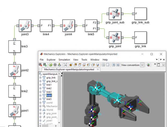
Task: Click the tree panel scroll right arrow
Action: coord(56,126)
